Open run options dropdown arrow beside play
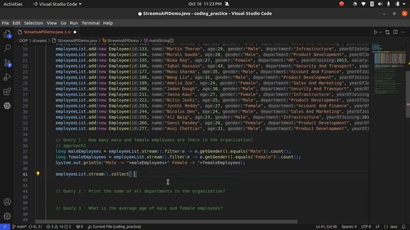 (381, 33)
